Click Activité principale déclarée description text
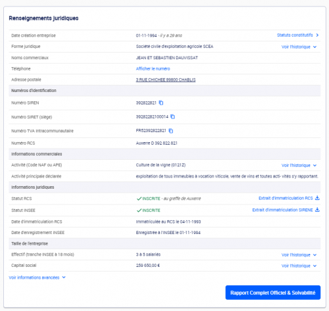The width and height of the screenshot is (329, 311). (227, 176)
